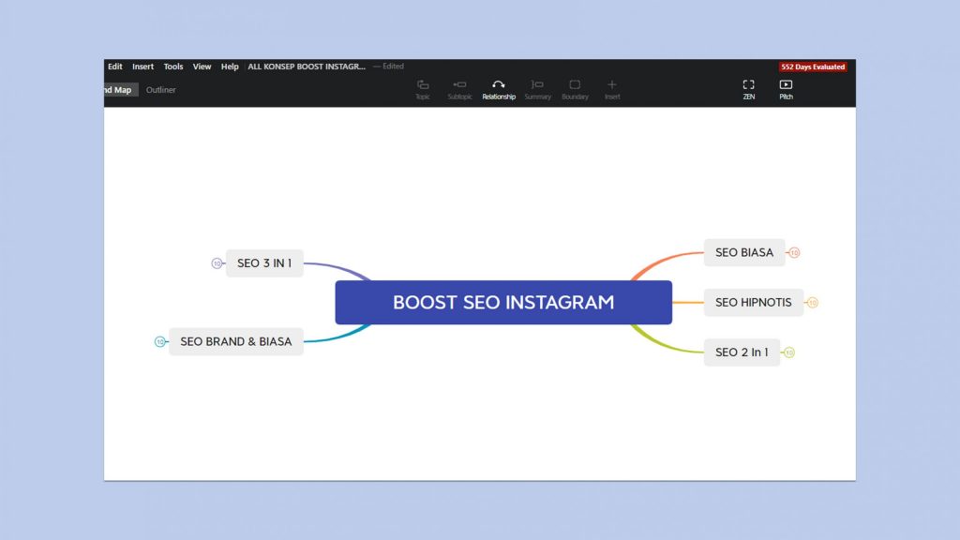This screenshot has height=540, width=960.
Task: Select the SEO BIASA topic
Action: [x=743, y=252]
